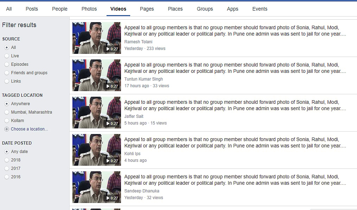Play the video posted by Ramesh Tolani
The width and height of the screenshot is (357, 210).
click(x=96, y=38)
